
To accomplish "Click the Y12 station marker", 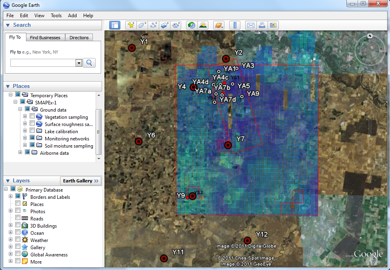I will tap(247, 240).
